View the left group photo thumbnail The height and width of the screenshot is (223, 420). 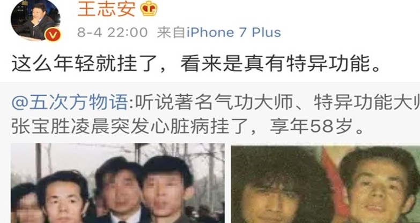pos(117,183)
